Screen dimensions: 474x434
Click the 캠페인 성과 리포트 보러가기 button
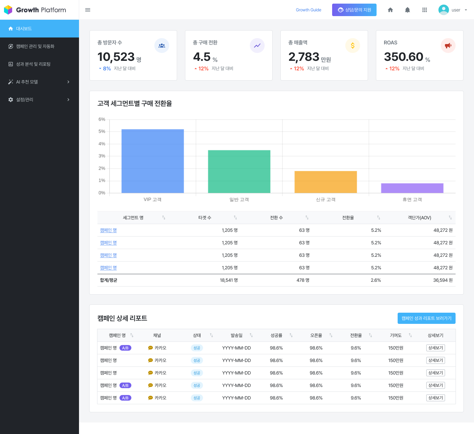coord(426,318)
